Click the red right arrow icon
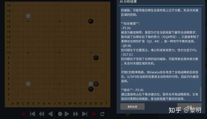207x119 pixels. tap(94, 114)
